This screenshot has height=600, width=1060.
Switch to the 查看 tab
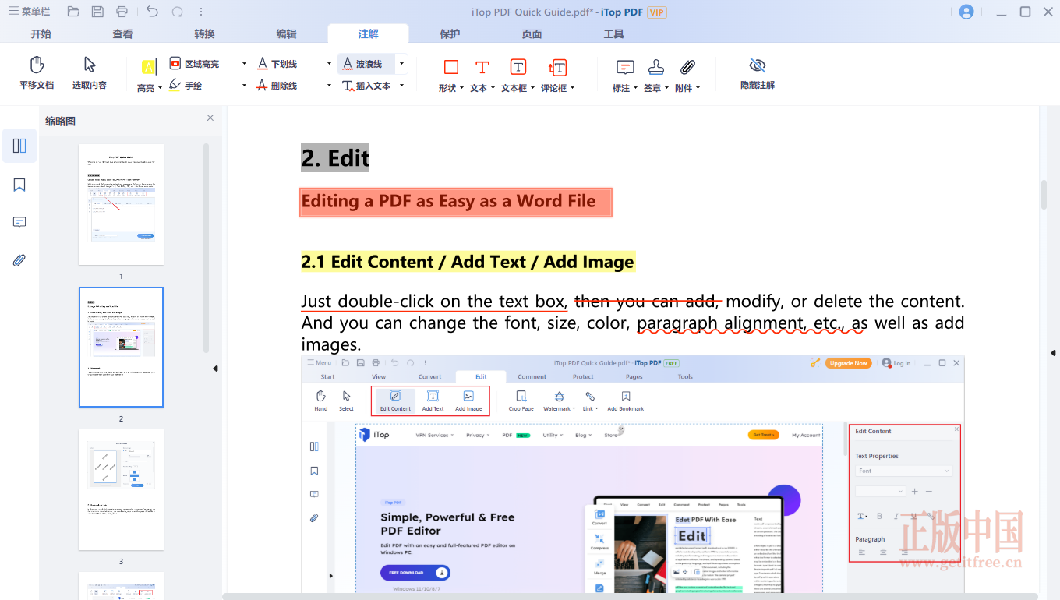[x=122, y=34]
